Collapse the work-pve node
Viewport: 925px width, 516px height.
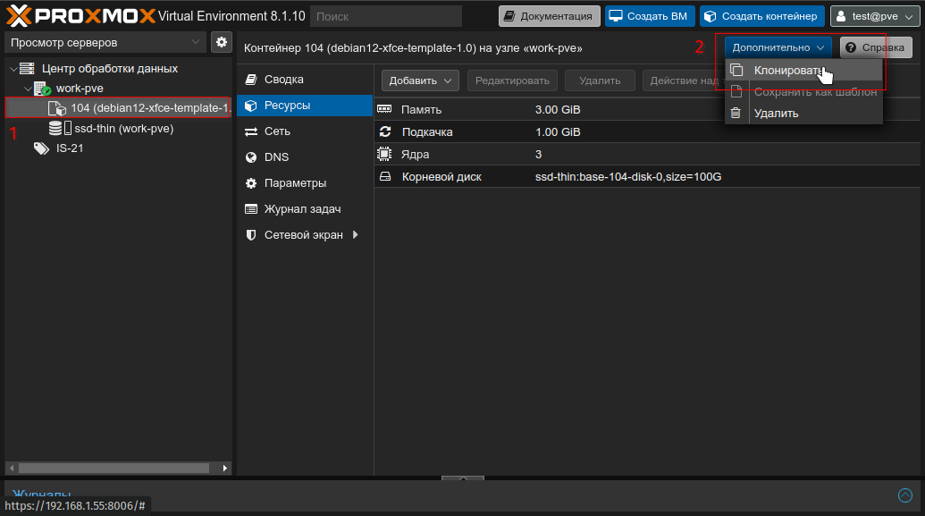tap(28, 89)
